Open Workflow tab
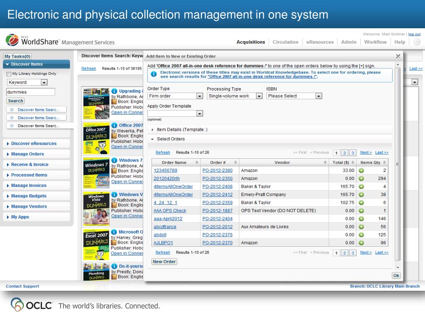Viewport: 425px width, 319px height. click(375, 42)
